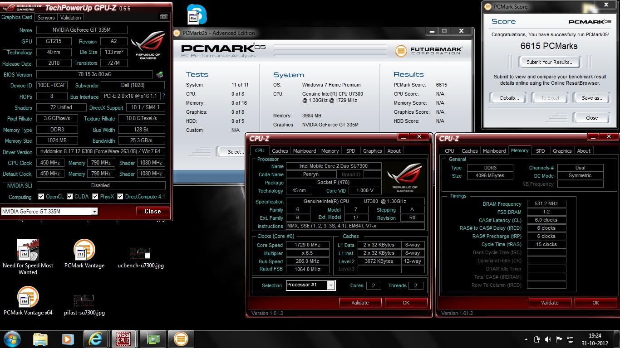Click OK in the left CPU-Z window
The height and width of the screenshot is (348, 620).
point(406,303)
